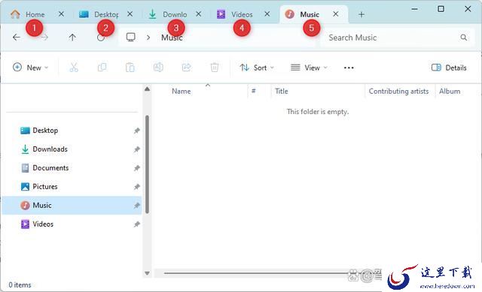482x292 pixels.
Task: Open Desktop in the navigation pane
Action: [x=72, y=131]
